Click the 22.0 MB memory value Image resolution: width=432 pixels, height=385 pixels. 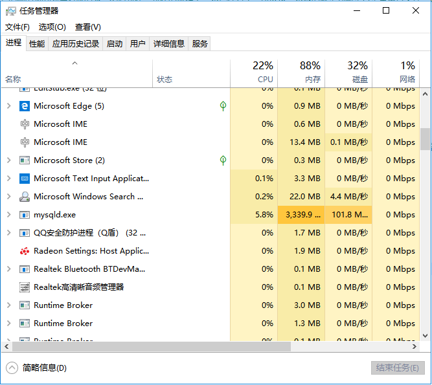[x=305, y=197]
